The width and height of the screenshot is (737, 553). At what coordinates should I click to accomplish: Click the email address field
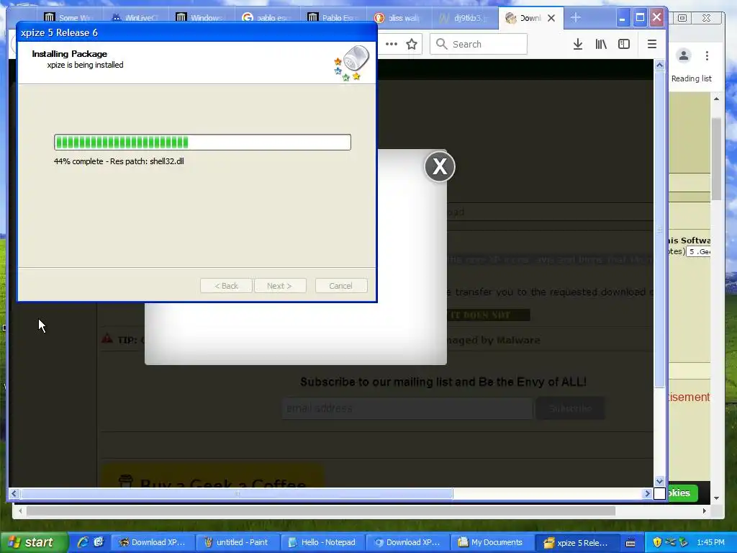point(407,408)
